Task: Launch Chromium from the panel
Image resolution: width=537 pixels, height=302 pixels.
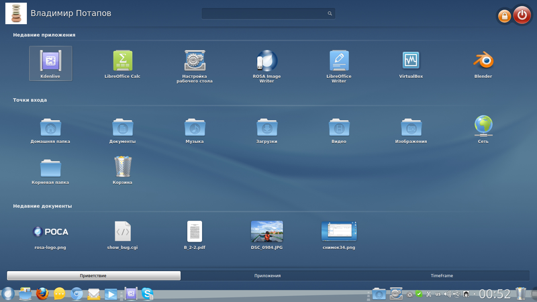Action: (77, 294)
